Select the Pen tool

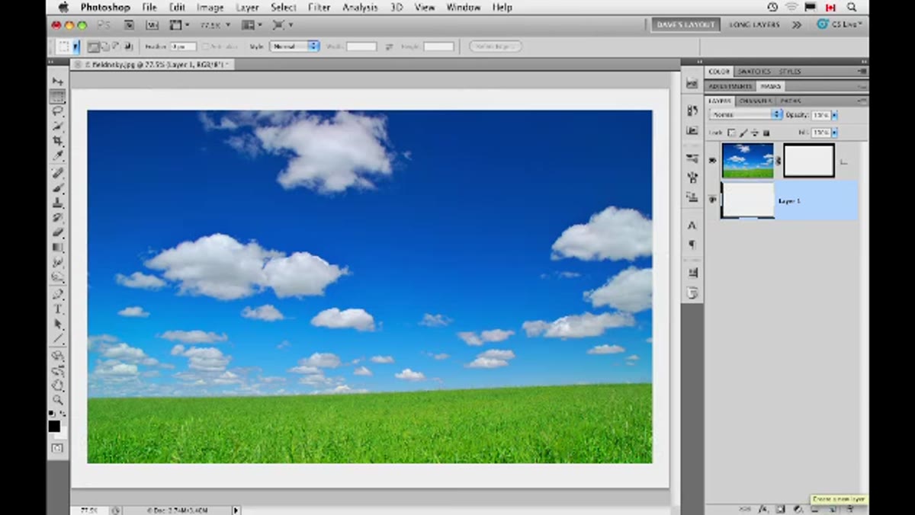[58, 295]
